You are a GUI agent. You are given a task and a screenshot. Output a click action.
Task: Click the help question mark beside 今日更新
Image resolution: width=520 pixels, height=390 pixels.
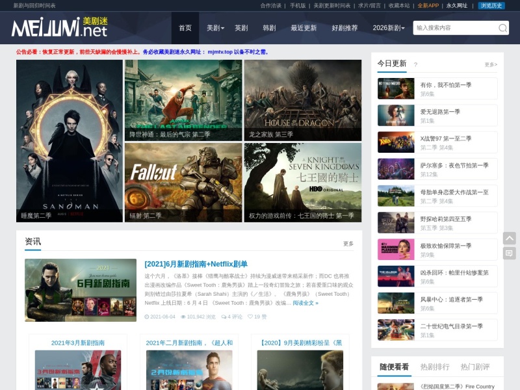415,64
